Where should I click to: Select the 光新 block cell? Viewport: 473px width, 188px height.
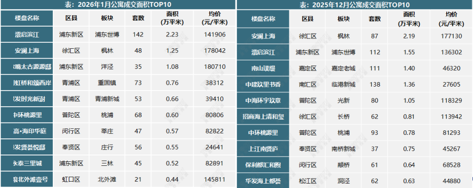click(343, 100)
